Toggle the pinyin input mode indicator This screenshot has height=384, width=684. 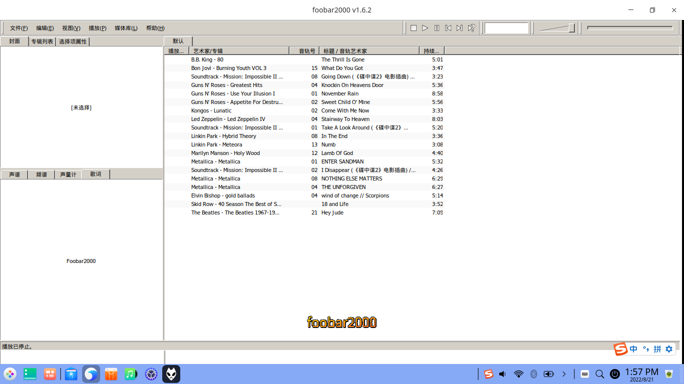pyautogui.click(x=657, y=349)
